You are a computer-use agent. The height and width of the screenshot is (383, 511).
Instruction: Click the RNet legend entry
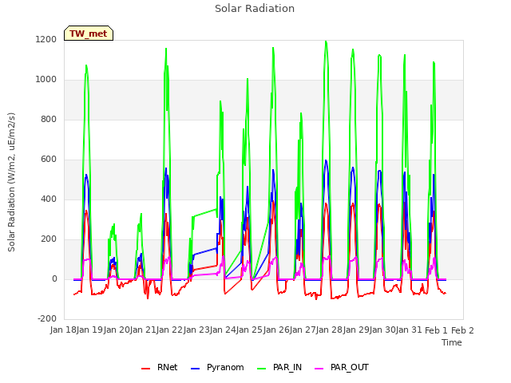coord(160,367)
